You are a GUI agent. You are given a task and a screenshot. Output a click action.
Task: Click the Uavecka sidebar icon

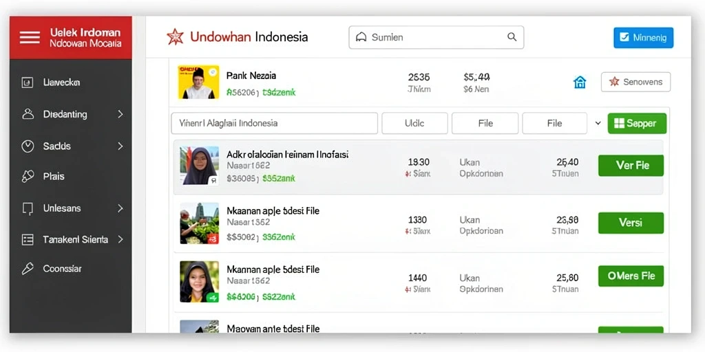tap(28, 82)
